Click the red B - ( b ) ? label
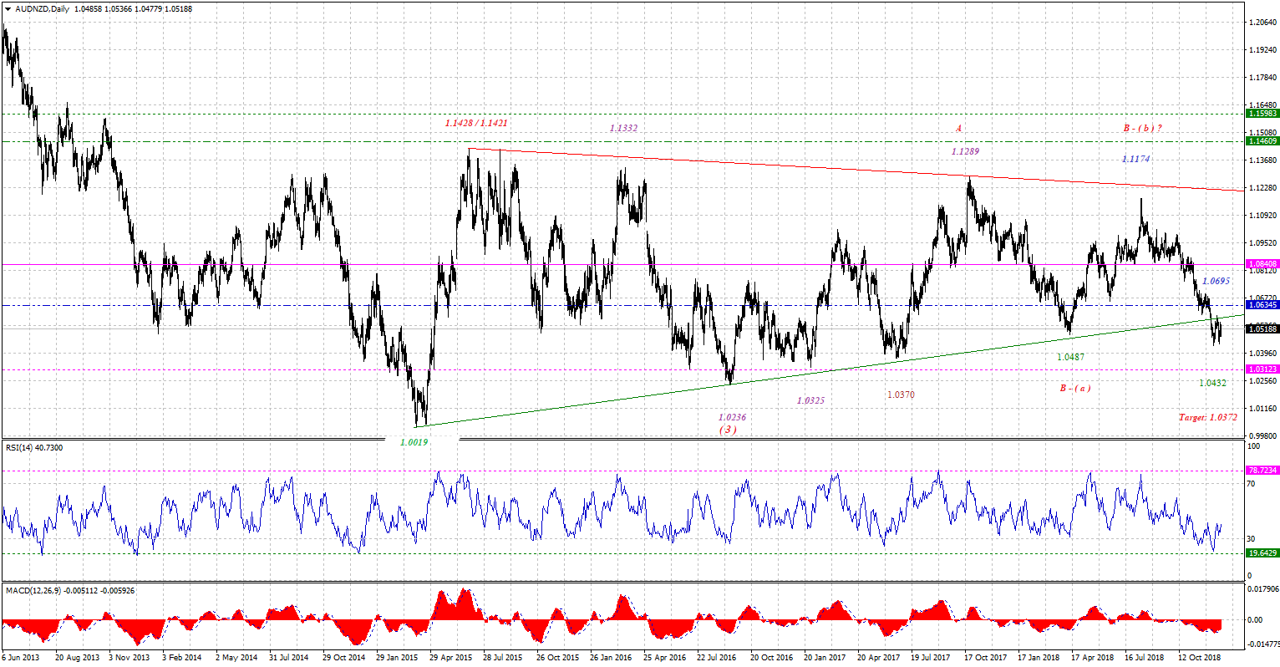This screenshot has width=1280, height=667. pos(1143,128)
